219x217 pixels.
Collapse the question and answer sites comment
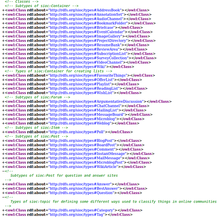[x=3, y=171]
